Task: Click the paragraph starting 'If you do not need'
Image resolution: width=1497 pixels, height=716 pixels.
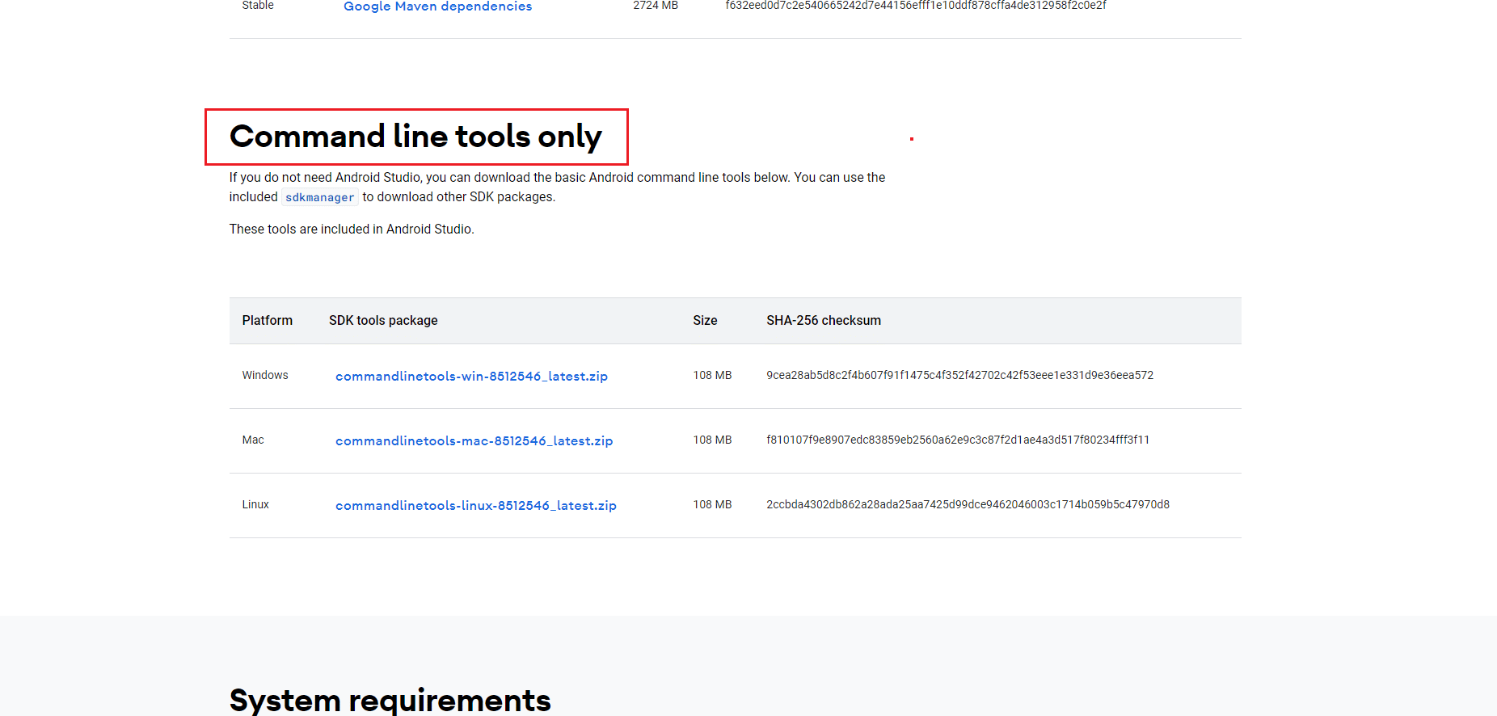Action: click(x=557, y=187)
